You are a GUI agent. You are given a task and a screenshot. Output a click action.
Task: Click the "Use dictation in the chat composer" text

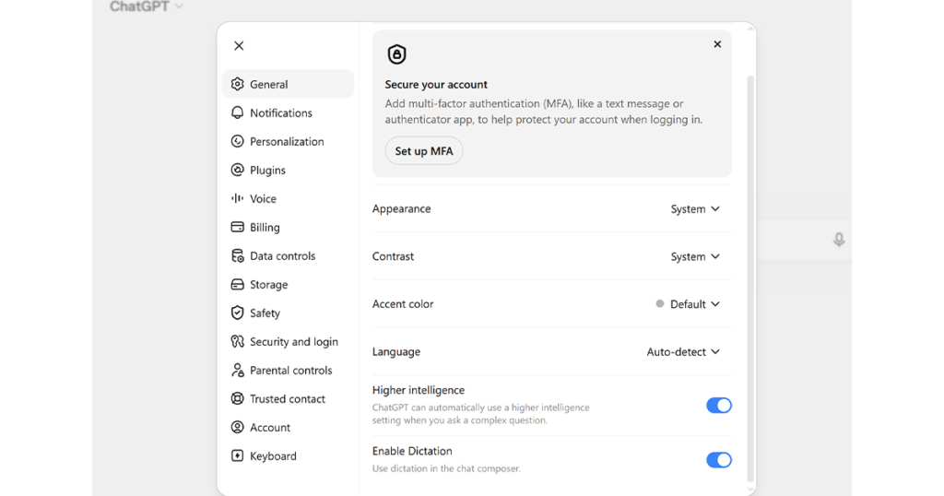point(446,468)
